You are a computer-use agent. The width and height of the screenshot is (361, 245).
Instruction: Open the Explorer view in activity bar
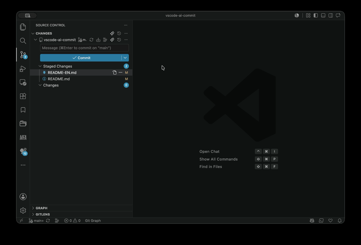click(x=23, y=27)
